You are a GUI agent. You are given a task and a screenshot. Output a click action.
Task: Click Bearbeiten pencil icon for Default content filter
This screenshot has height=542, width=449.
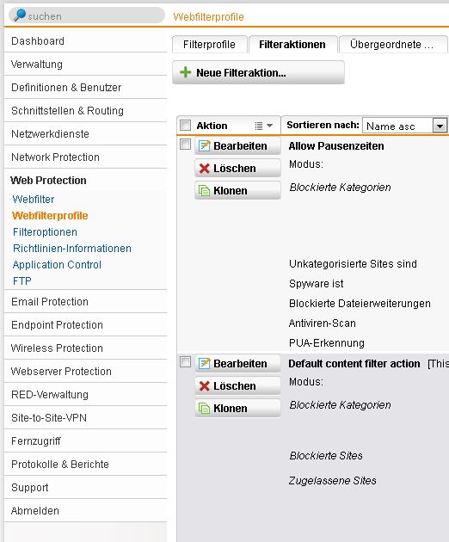tap(204, 364)
